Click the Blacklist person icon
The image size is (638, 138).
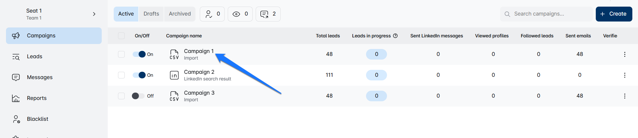16,119
